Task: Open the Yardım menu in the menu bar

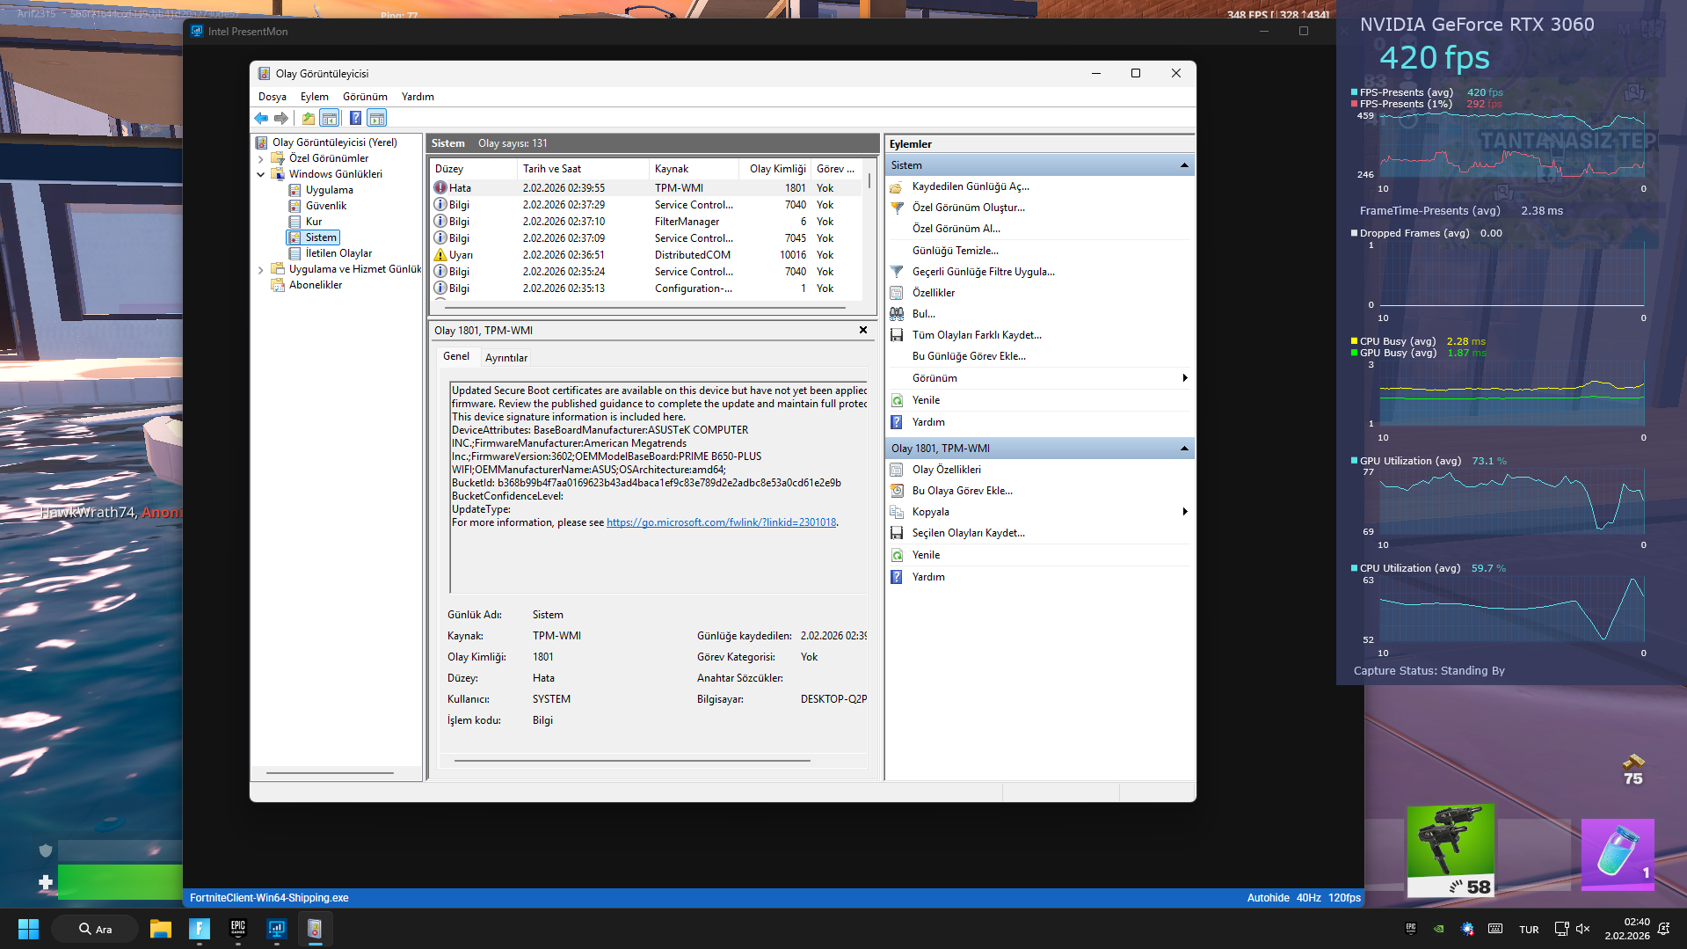Action: (x=418, y=97)
